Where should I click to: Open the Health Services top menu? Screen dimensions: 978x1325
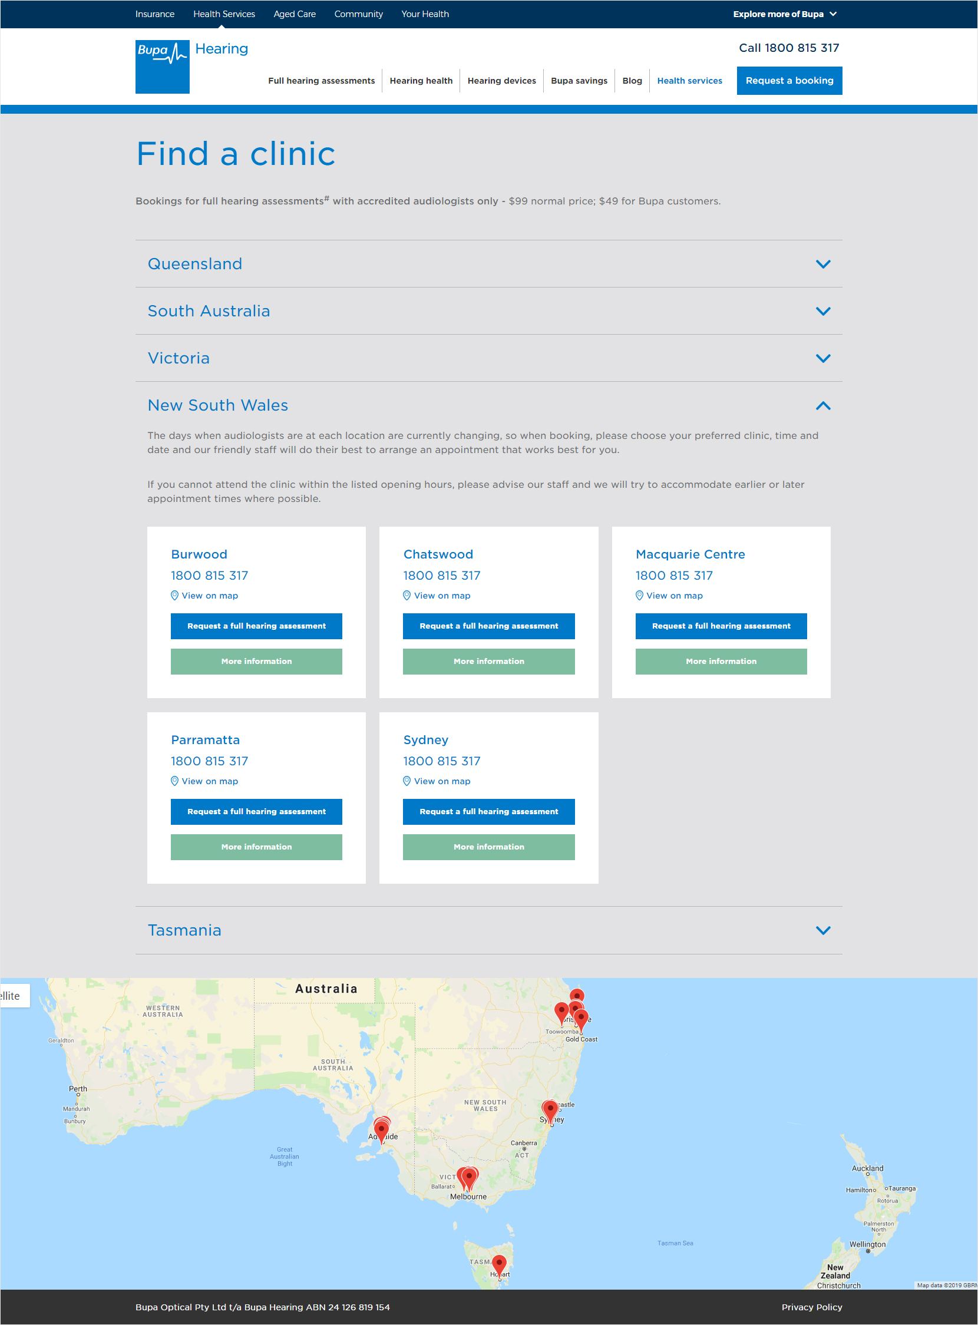224,14
